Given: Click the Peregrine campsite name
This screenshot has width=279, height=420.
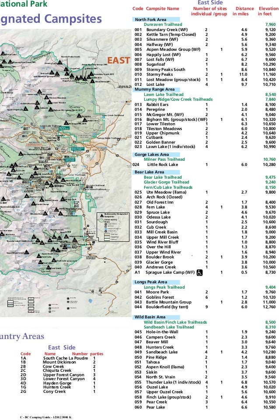Looking at the screenshot, I should [155, 109].
